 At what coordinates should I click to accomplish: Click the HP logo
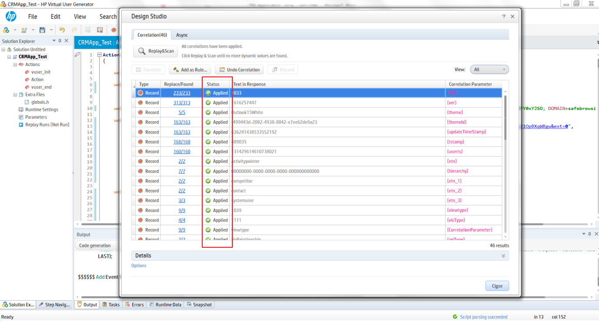pyautogui.click(x=11, y=17)
